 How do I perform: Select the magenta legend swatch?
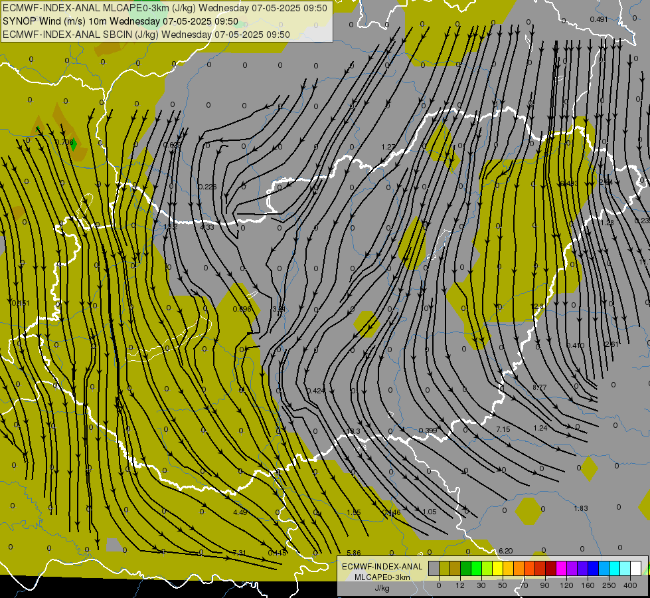(x=562, y=568)
